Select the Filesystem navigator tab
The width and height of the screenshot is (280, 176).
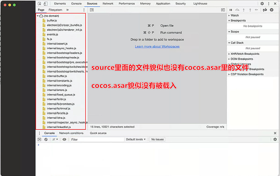click(55, 10)
